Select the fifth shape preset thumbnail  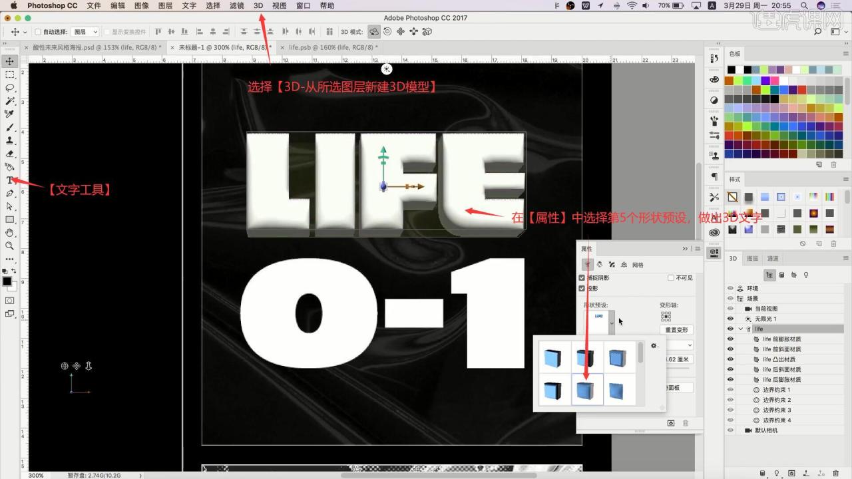587,389
